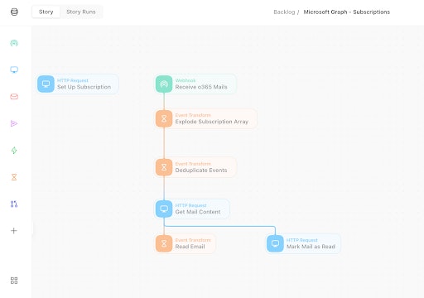Viewport: 424px width, 298px height.
Task: Select the Webhook action icon in the sidebar
Action: pos(14,43)
